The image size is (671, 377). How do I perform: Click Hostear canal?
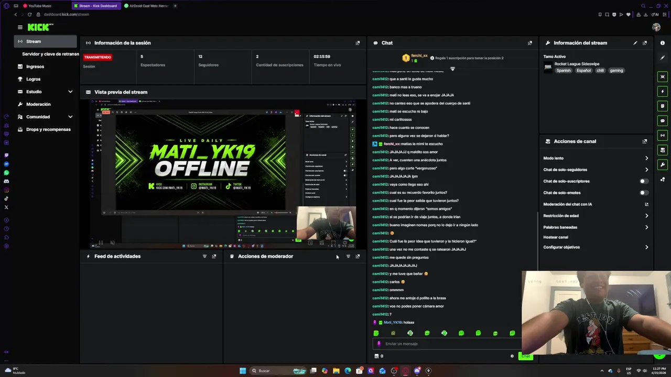click(x=556, y=237)
